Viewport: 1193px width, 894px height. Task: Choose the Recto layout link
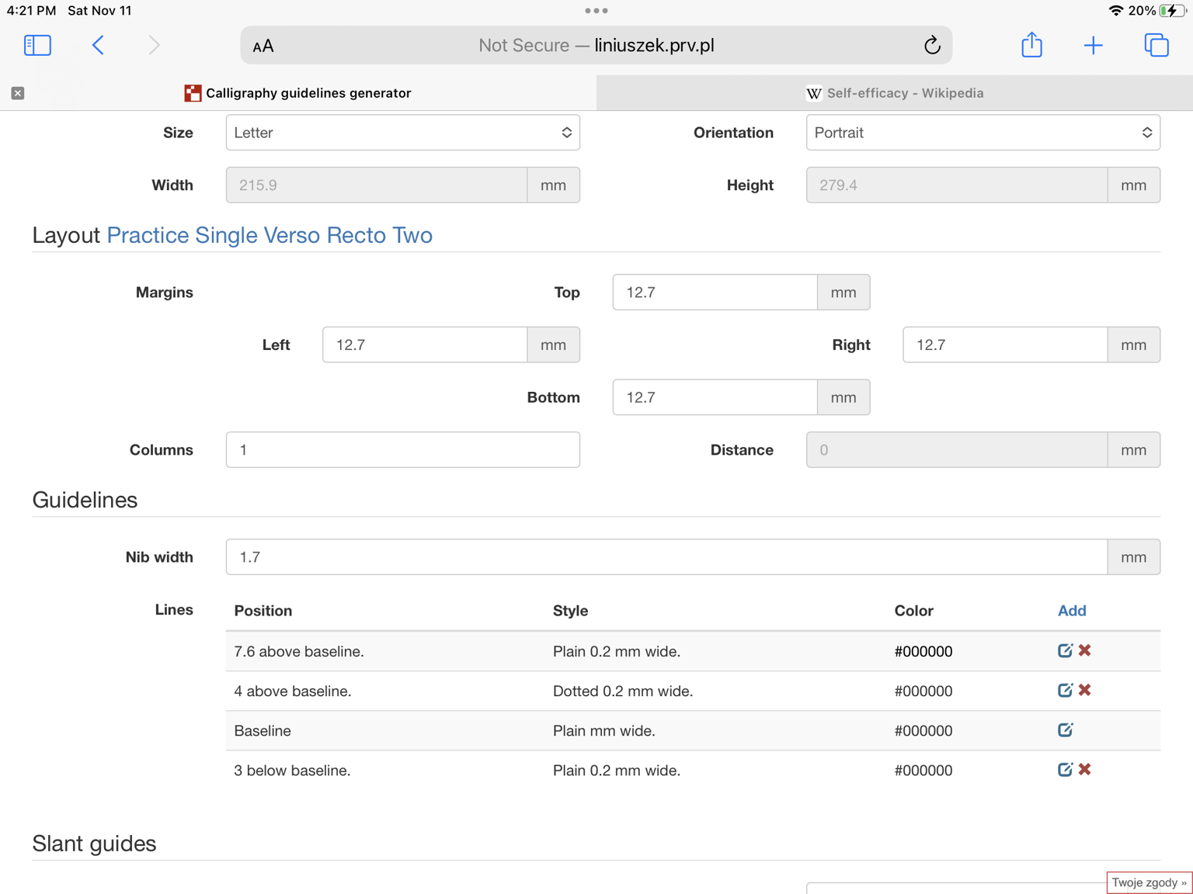pyautogui.click(x=357, y=235)
